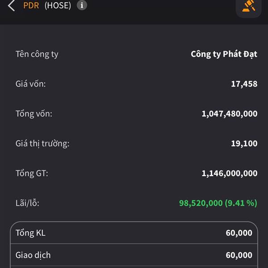The height and width of the screenshot is (268, 268).
Task: Tap the orange auction gavel icon
Action: point(248,7)
